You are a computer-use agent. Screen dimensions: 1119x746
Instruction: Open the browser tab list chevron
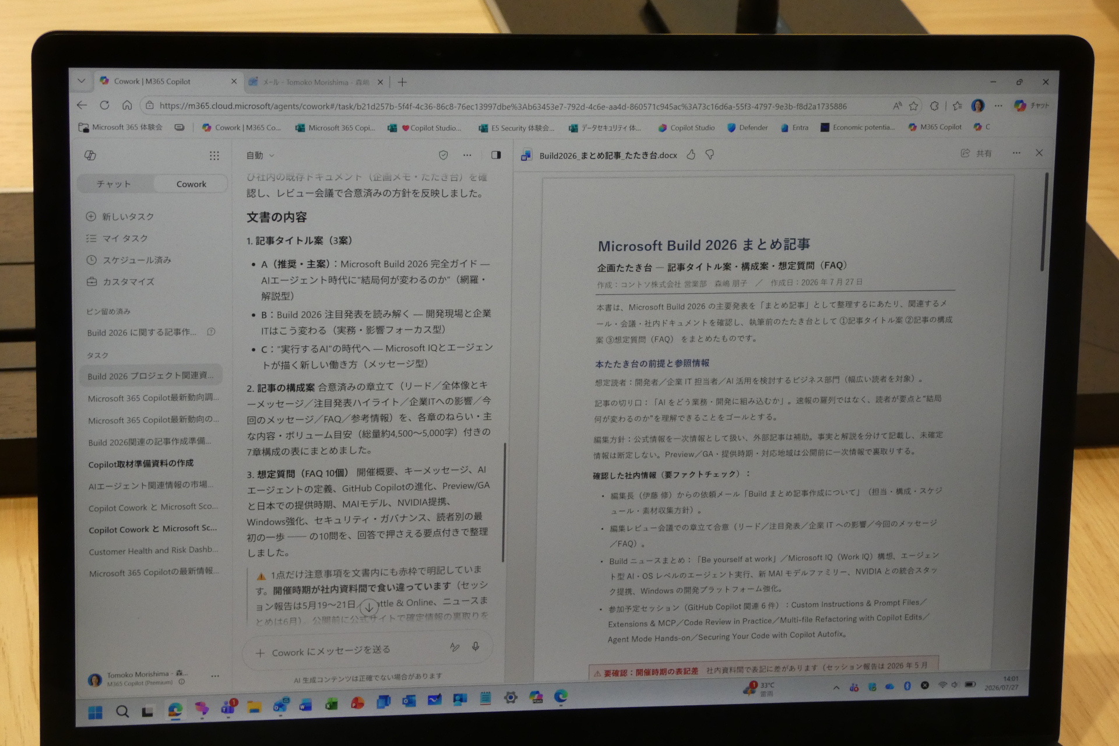81,81
